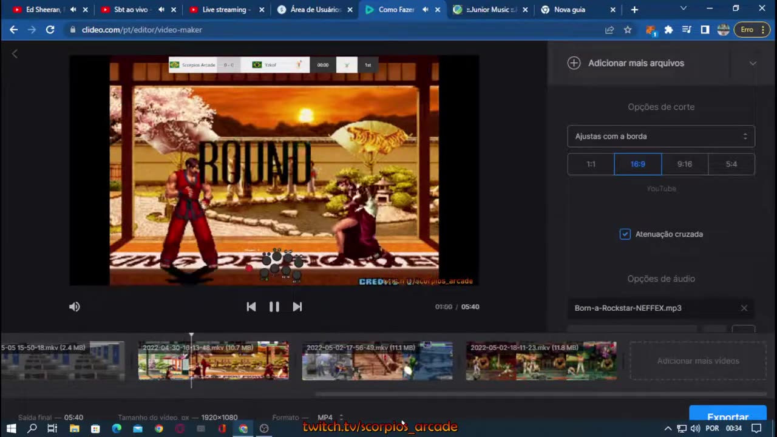The height and width of the screenshot is (437, 777).
Task: Mute the Sbt ao vivo tab audio
Action: pyautogui.click(x=161, y=10)
